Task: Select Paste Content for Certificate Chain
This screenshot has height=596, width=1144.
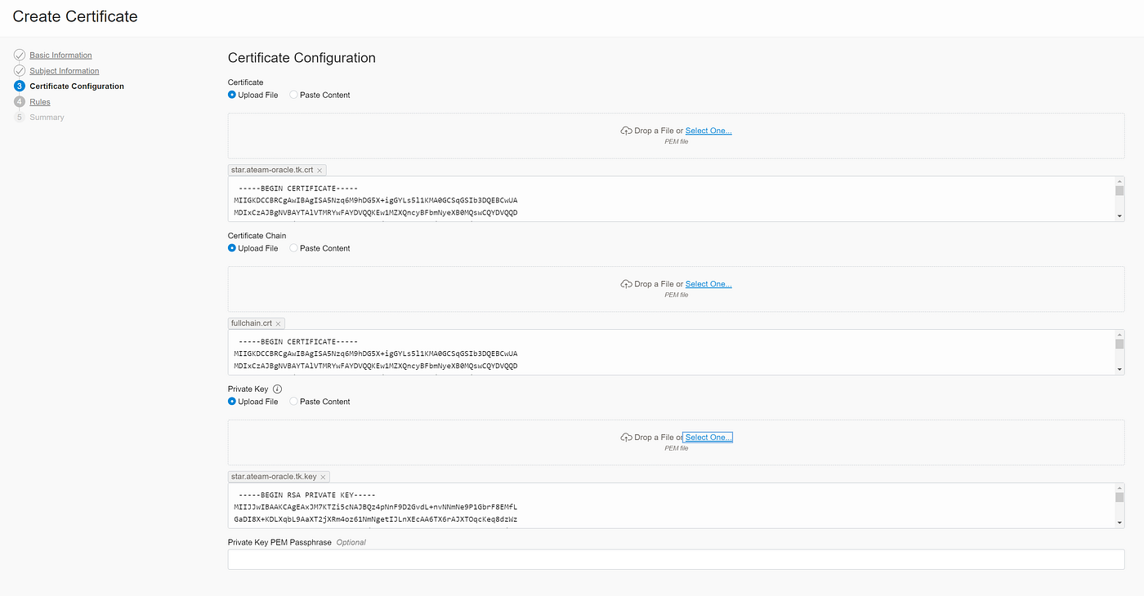Action: (293, 248)
